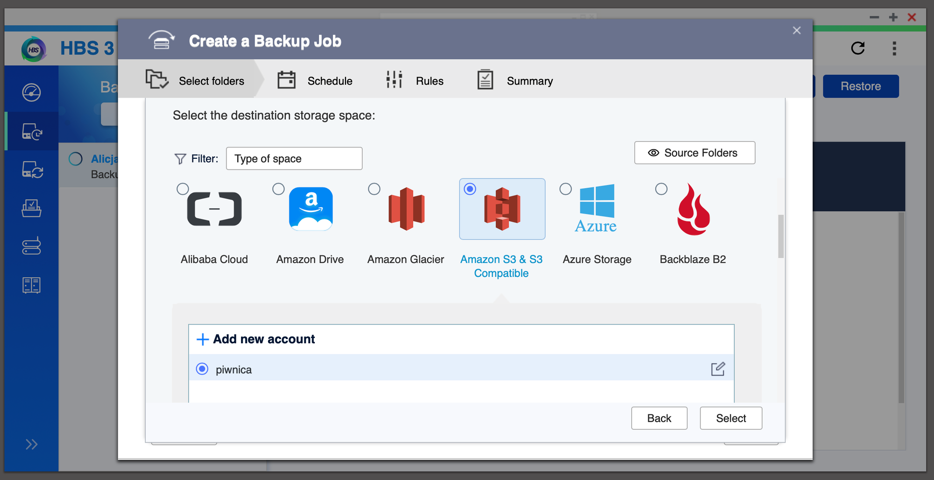Select Alibaba Cloud radio button
The width and height of the screenshot is (934, 480).
coord(183,189)
